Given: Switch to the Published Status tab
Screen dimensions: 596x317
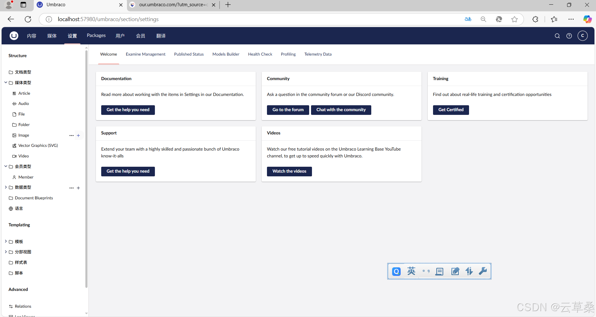Looking at the screenshot, I should tap(189, 54).
